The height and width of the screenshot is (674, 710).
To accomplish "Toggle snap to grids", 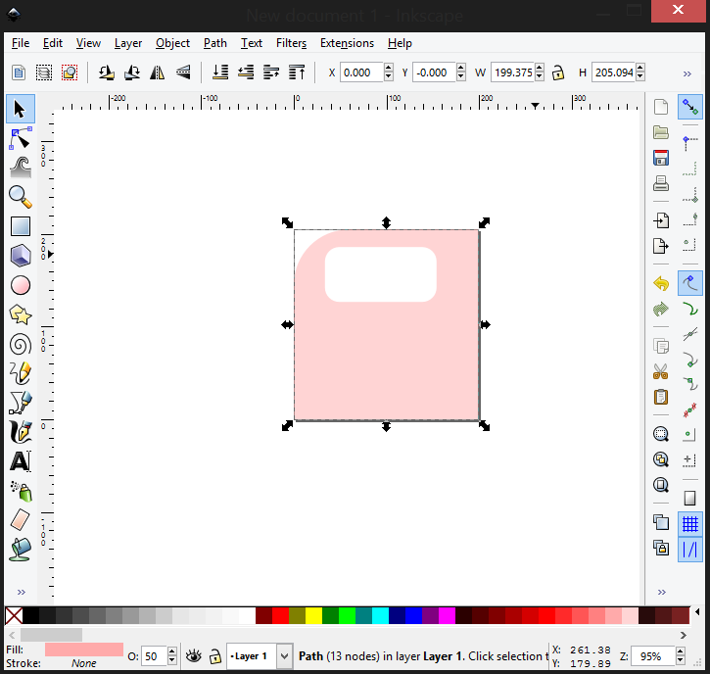I will pos(690,524).
